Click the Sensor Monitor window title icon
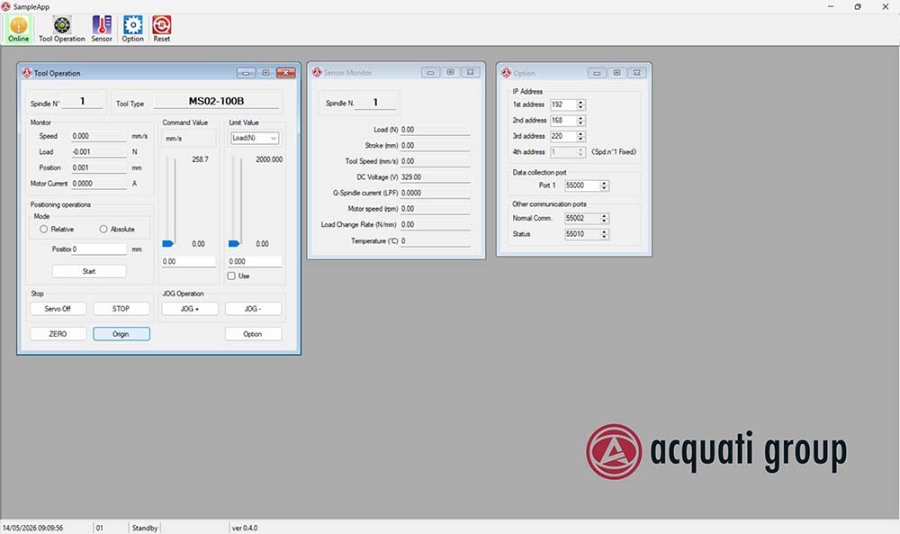The width and height of the screenshot is (900, 534). tap(317, 72)
